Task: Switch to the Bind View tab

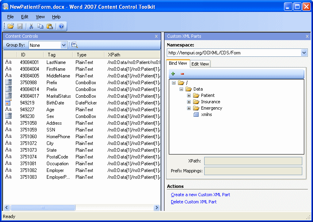Action: [178, 63]
